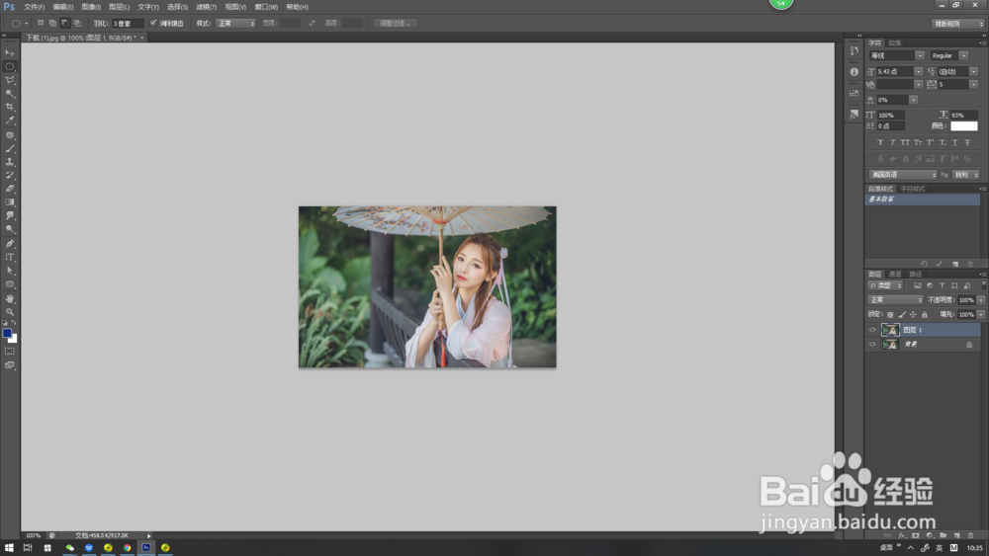Image resolution: width=989 pixels, height=556 pixels.
Task: Select the Hand tool
Action: tap(10, 298)
